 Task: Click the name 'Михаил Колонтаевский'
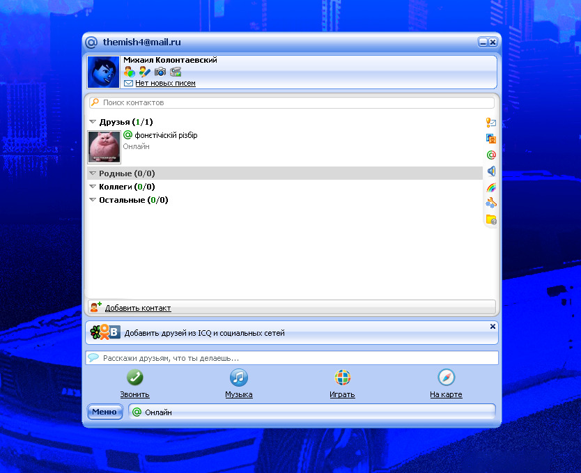170,60
